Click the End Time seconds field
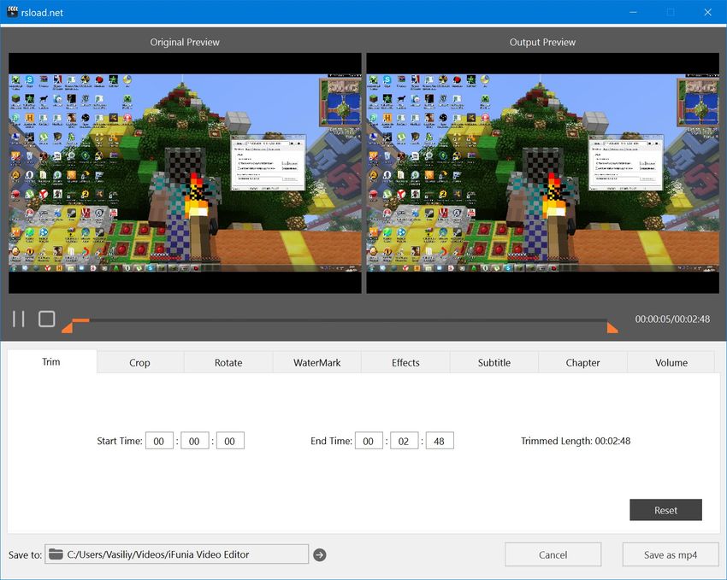This screenshot has height=580, width=727. tap(440, 440)
